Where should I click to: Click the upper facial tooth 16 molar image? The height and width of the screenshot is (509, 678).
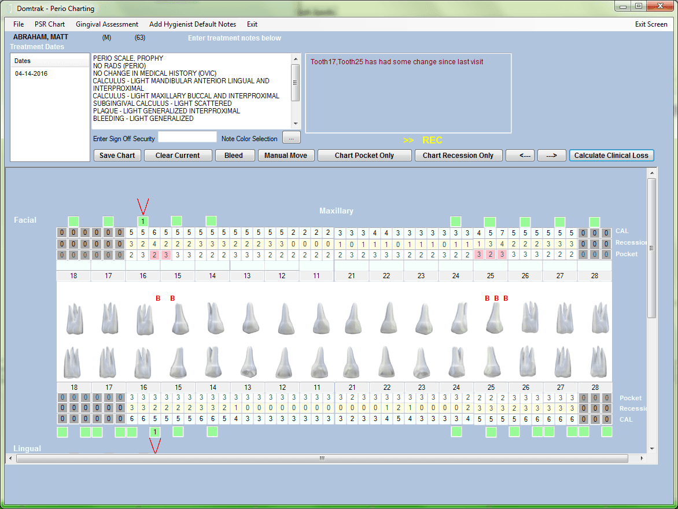tap(144, 319)
